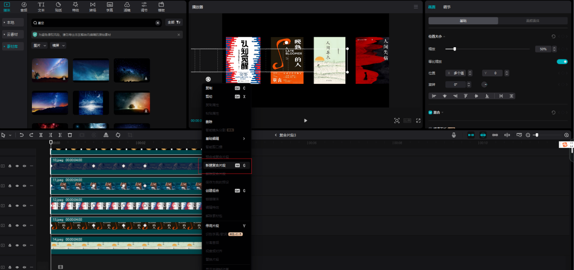Click the timeline zoom-in magnifier
Image resolution: width=574 pixels, height=270 pixels.
(x=567, y=135)
